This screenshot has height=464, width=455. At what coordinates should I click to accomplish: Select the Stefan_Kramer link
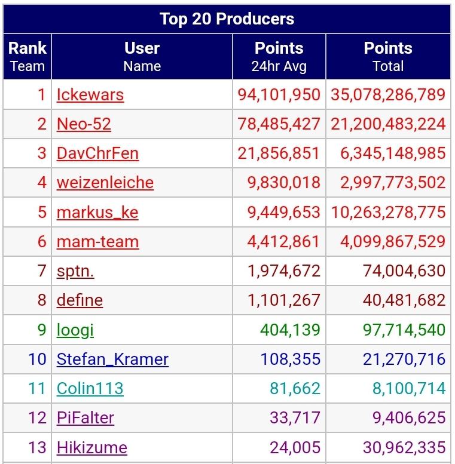click(112, 359)
